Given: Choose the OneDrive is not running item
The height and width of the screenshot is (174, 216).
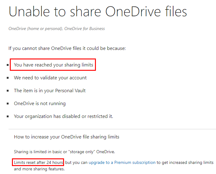Looking at the screenshot, I should click(x=40, y=104).
